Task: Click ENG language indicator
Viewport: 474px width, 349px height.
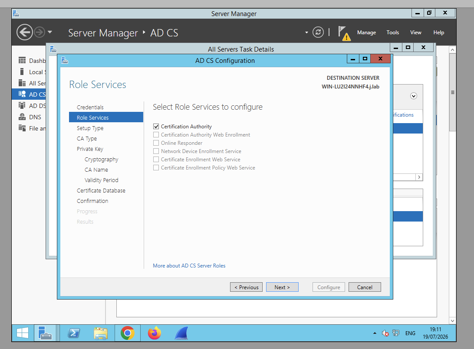Action: (x=410, y=333)
